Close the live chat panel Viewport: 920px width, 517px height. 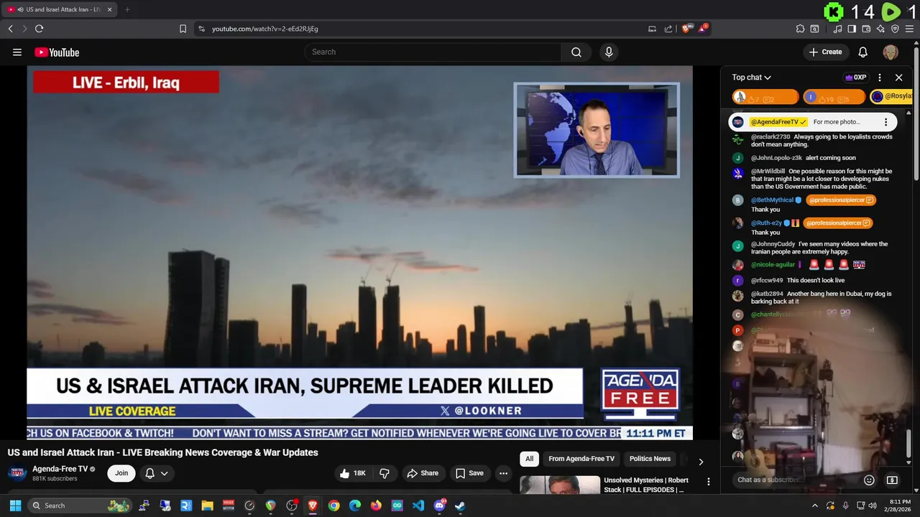pos(898,78)
